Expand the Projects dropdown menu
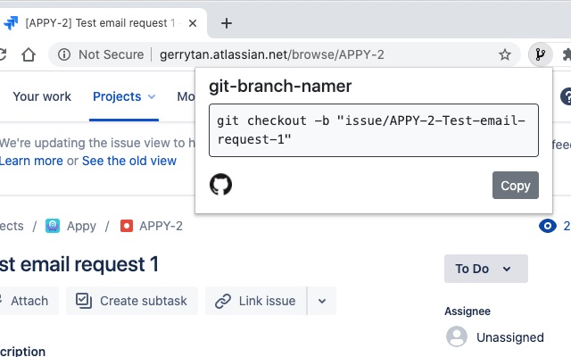 click(x=124, y=96)
